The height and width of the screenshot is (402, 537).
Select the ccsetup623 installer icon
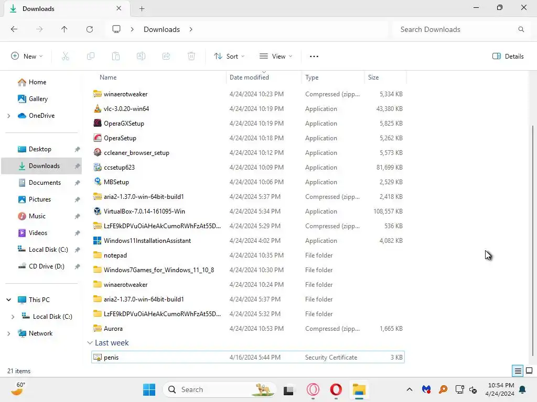point(98,167)
